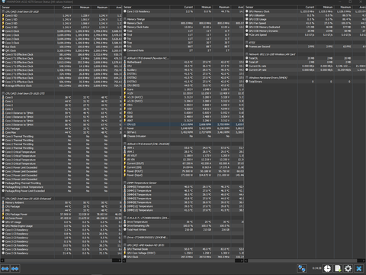Click the icon beside Command Rate row

click(125, 50)
